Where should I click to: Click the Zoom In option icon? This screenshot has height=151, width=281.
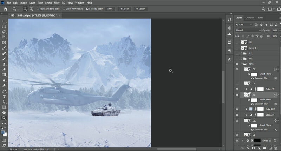click(x=25, y=9)
